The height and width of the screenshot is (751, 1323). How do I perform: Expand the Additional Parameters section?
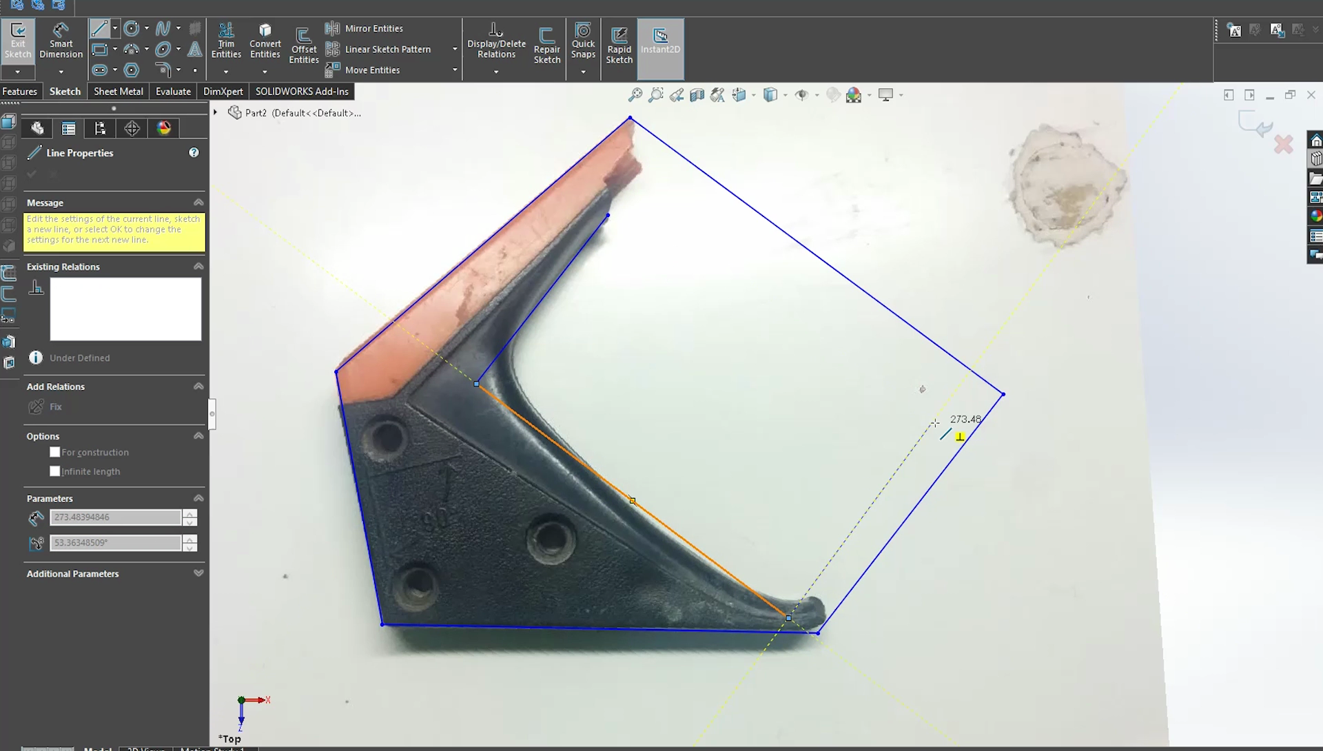[198, 573]
